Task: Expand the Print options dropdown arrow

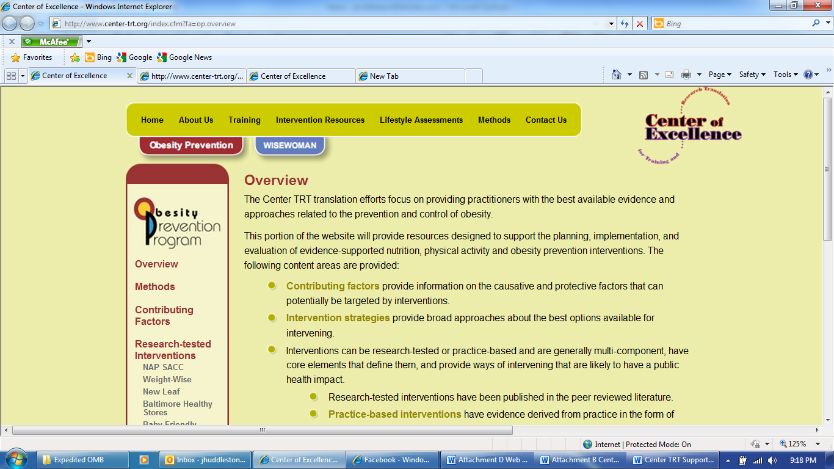Action: click(x=699, y=75)
